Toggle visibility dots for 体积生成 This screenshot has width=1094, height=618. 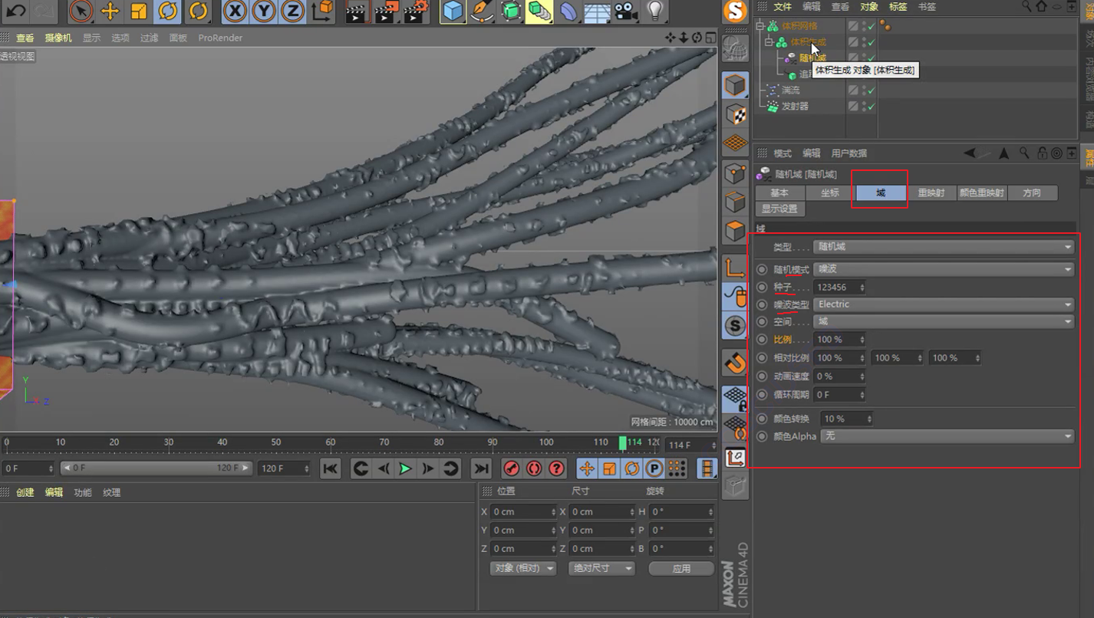coord(864,42)
